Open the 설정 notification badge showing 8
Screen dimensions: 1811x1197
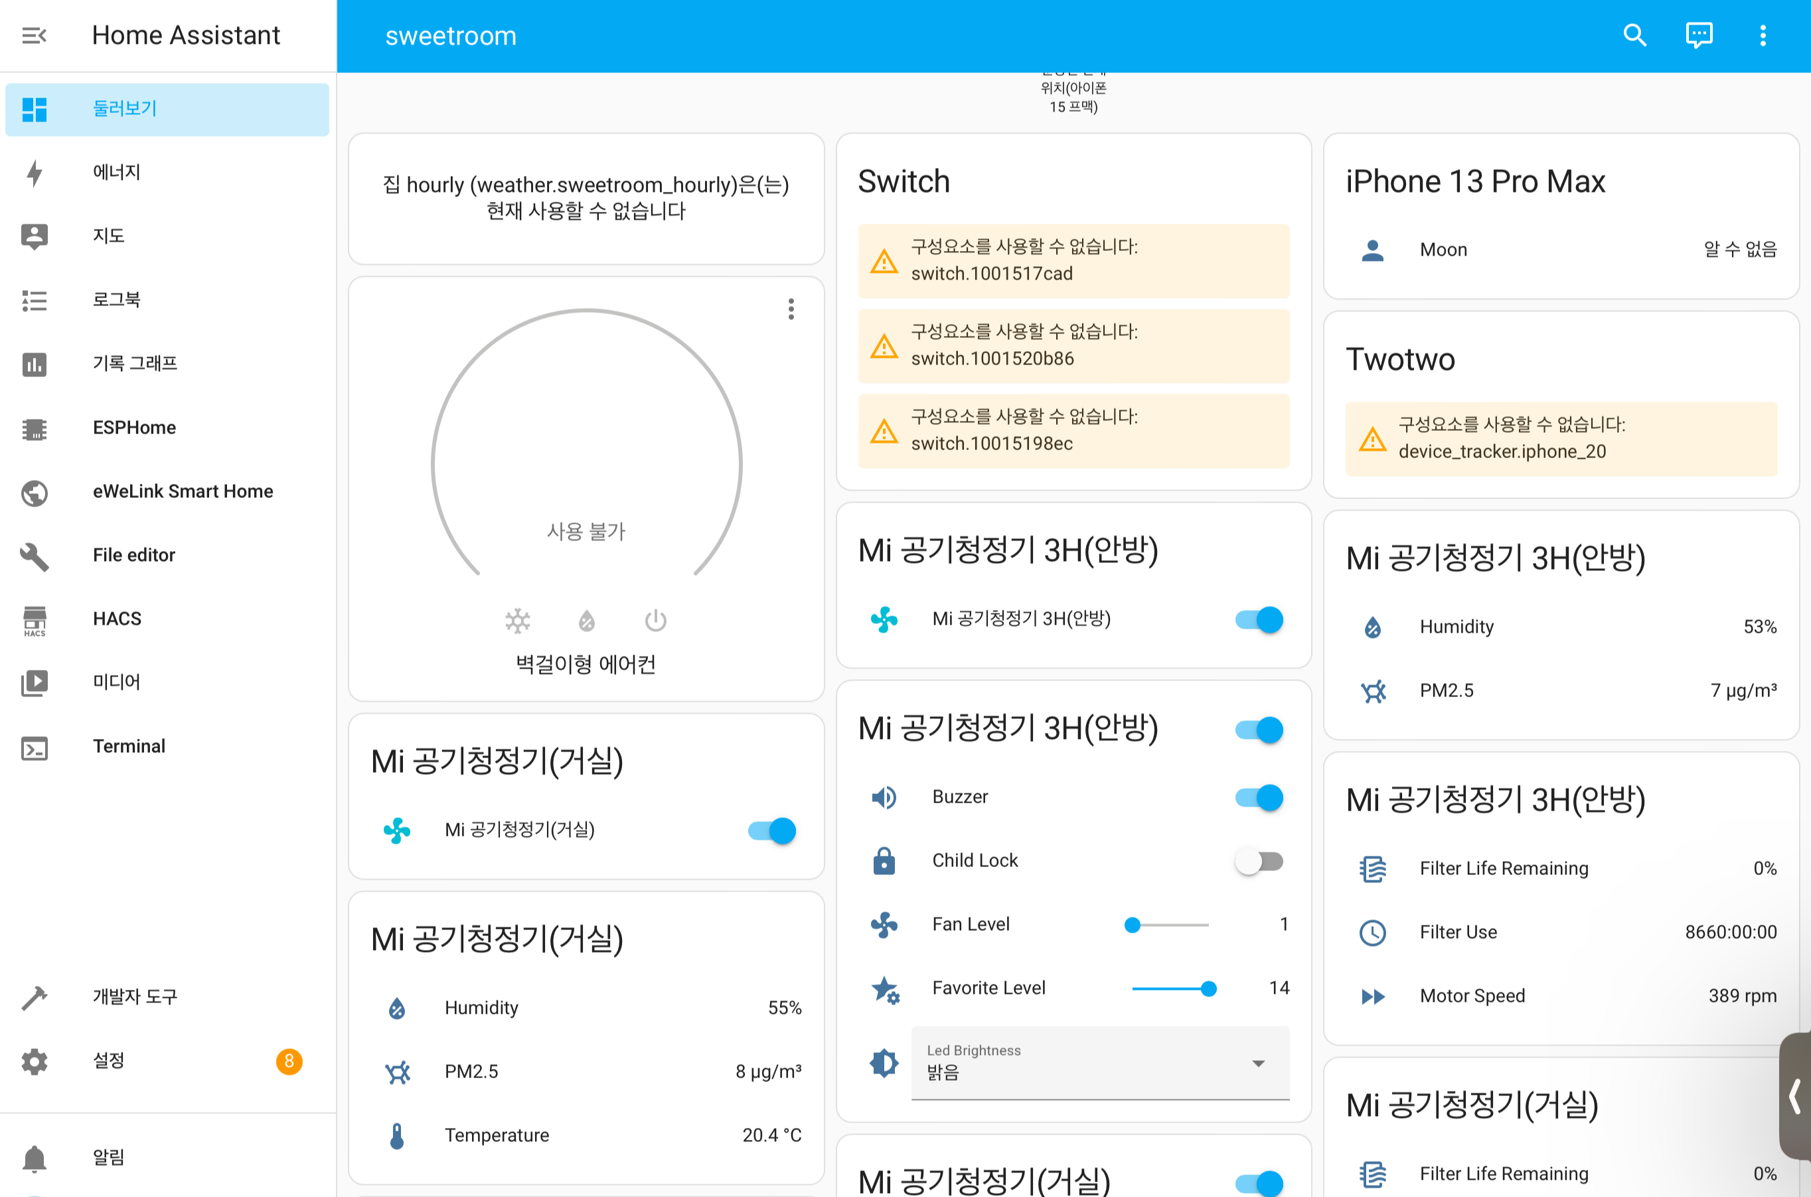(289, 1061)
